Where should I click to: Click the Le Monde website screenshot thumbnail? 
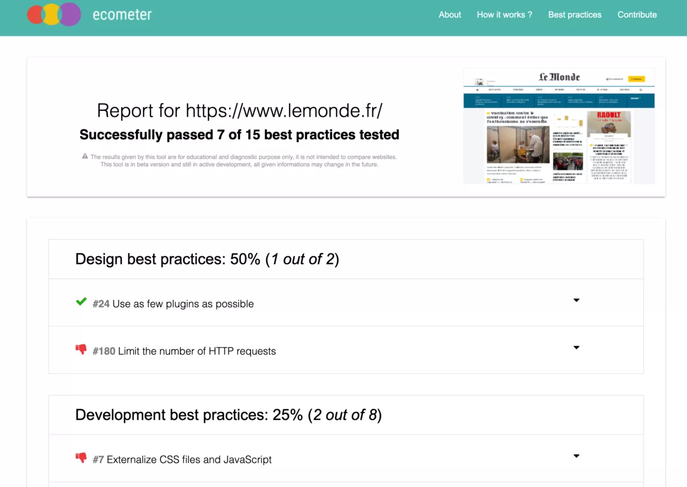[559, 126]
